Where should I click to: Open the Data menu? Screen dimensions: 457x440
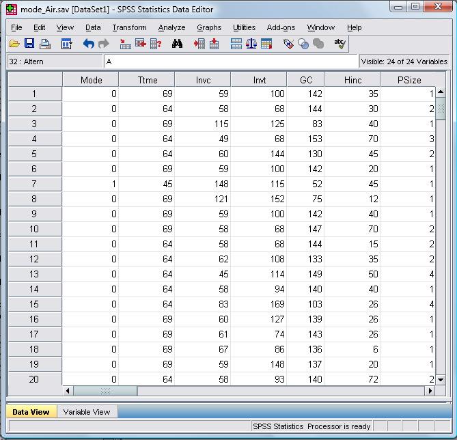click(93, 27)
